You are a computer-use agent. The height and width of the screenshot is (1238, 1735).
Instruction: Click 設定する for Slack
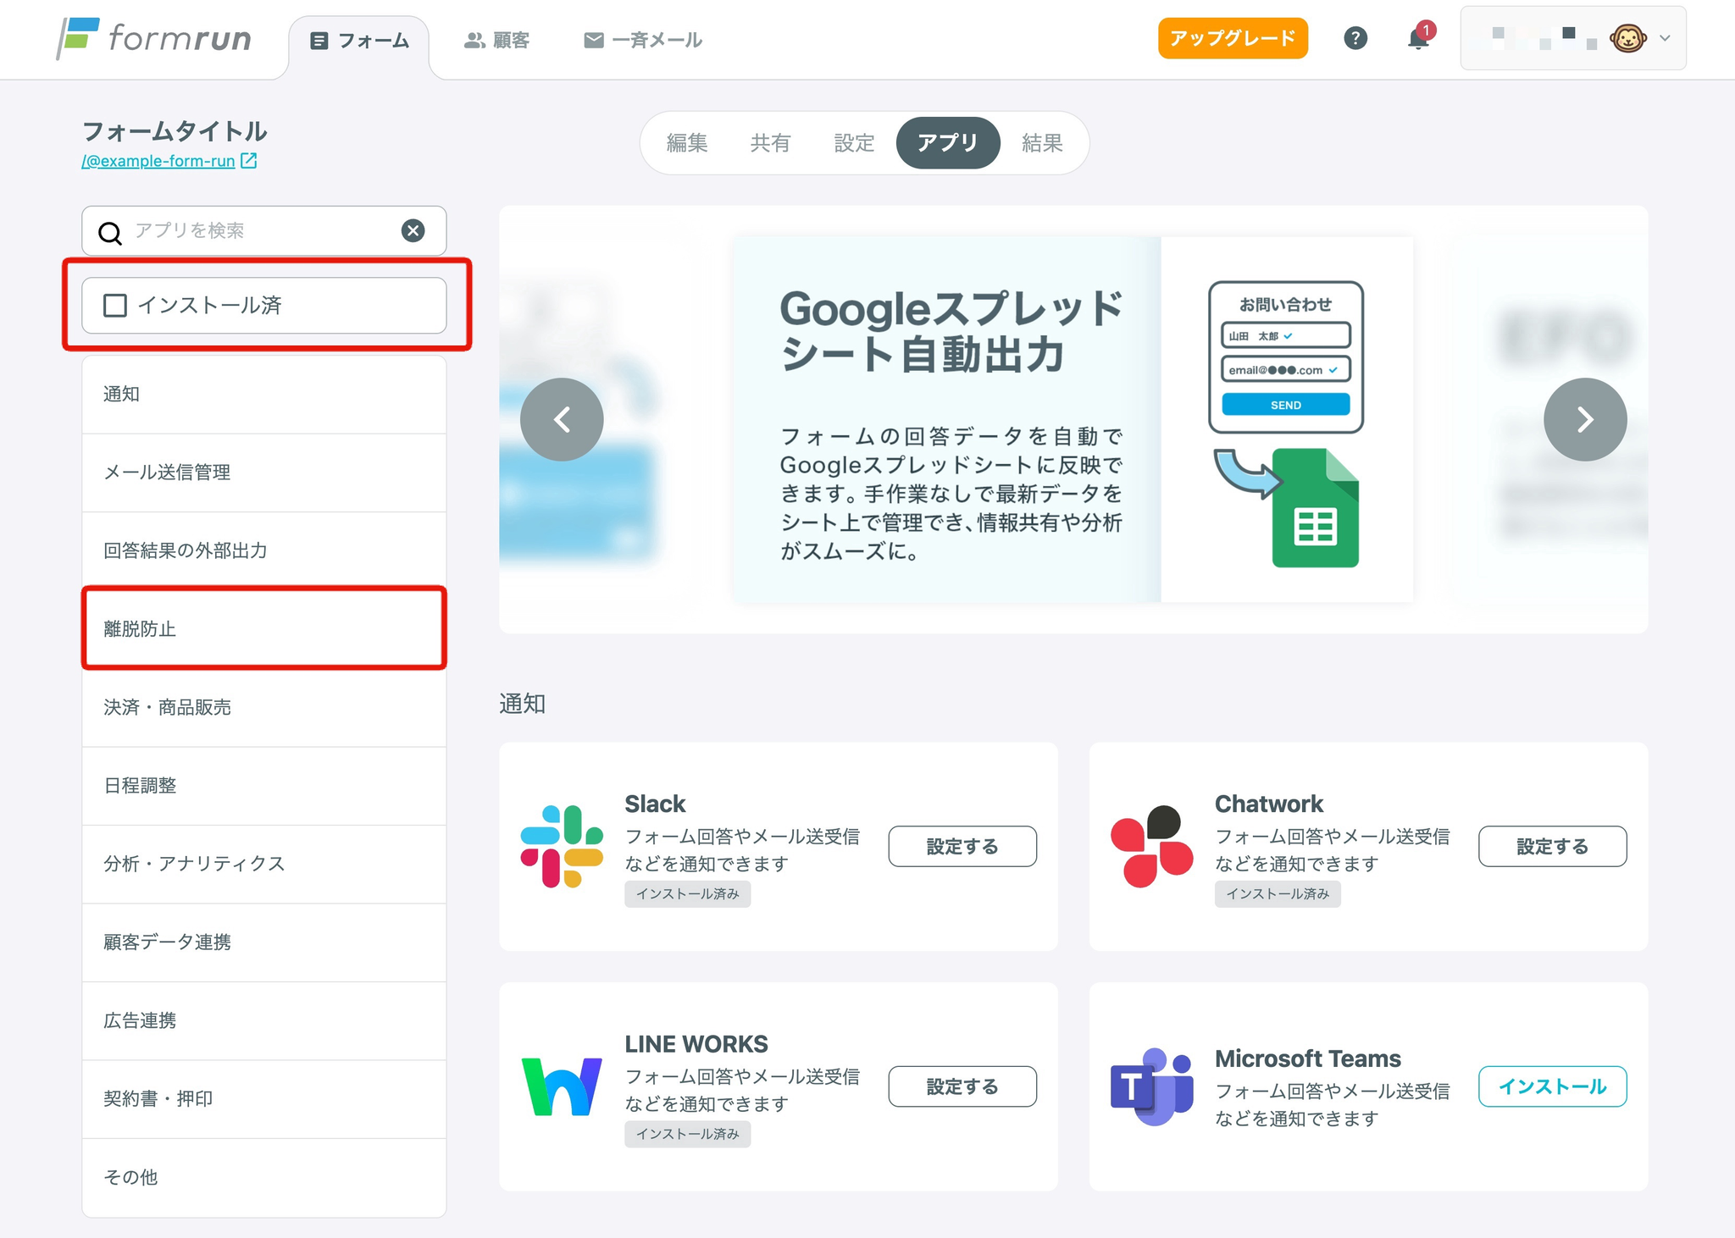pyautogui.click(x=962, y=846)
